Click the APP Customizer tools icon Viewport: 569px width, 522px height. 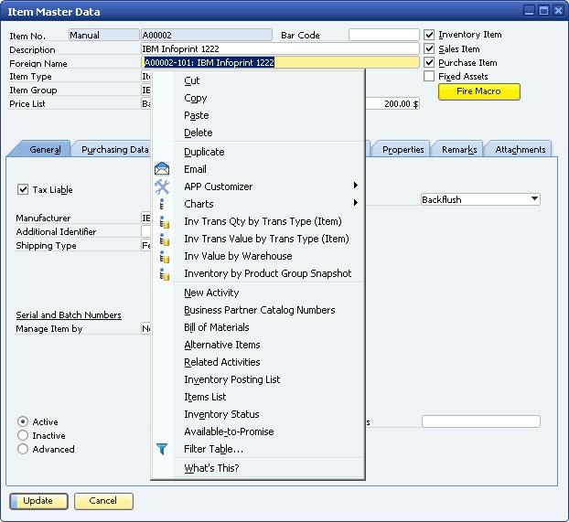pos(162,186)
